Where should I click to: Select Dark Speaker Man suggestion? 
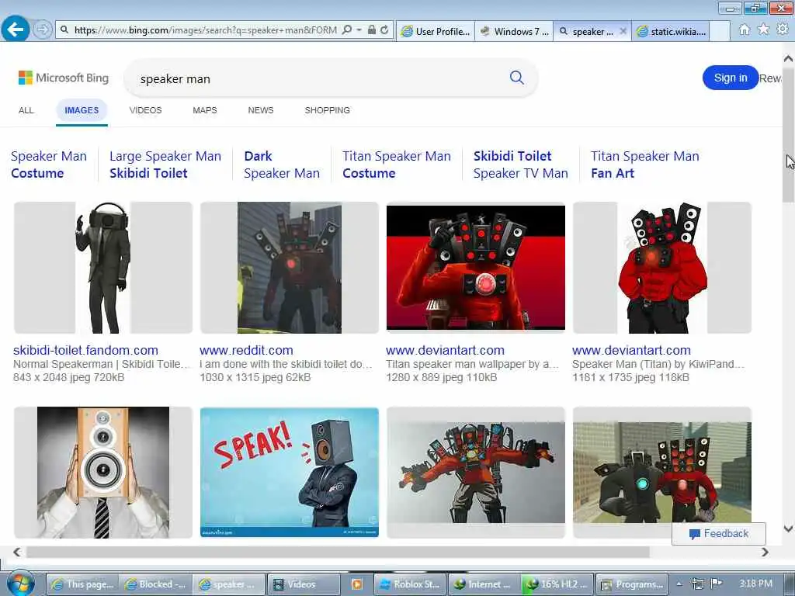[281, 165]
